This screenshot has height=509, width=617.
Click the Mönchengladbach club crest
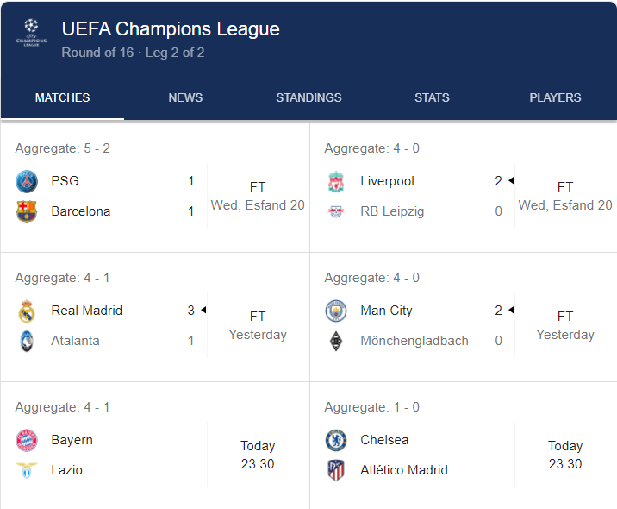click(335, 341)
